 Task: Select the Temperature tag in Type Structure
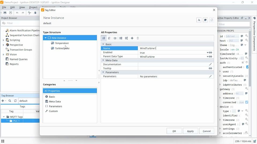coord(62,43)
